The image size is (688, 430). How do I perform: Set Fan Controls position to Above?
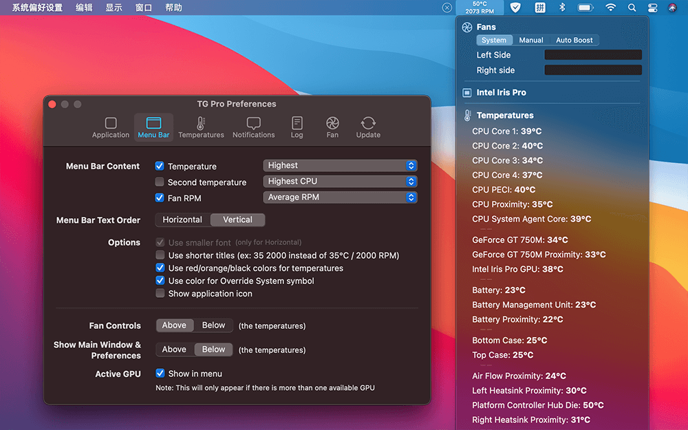pyautogui.click(x=174, y=325)
